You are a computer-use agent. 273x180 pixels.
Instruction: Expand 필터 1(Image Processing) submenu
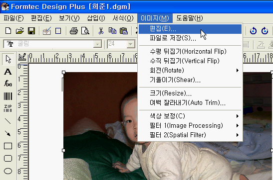[190, 125]
